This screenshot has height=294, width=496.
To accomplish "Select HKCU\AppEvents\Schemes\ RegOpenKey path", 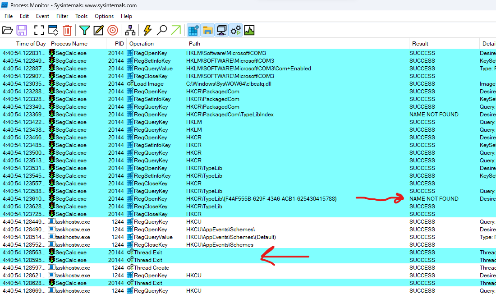I will [220, 230].
